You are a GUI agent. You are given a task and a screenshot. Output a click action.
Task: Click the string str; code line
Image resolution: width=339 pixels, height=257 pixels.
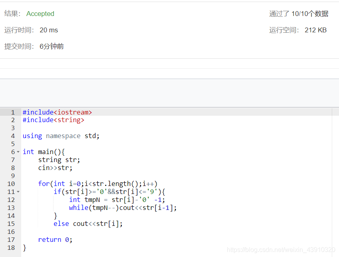click(x=59, y=160)
